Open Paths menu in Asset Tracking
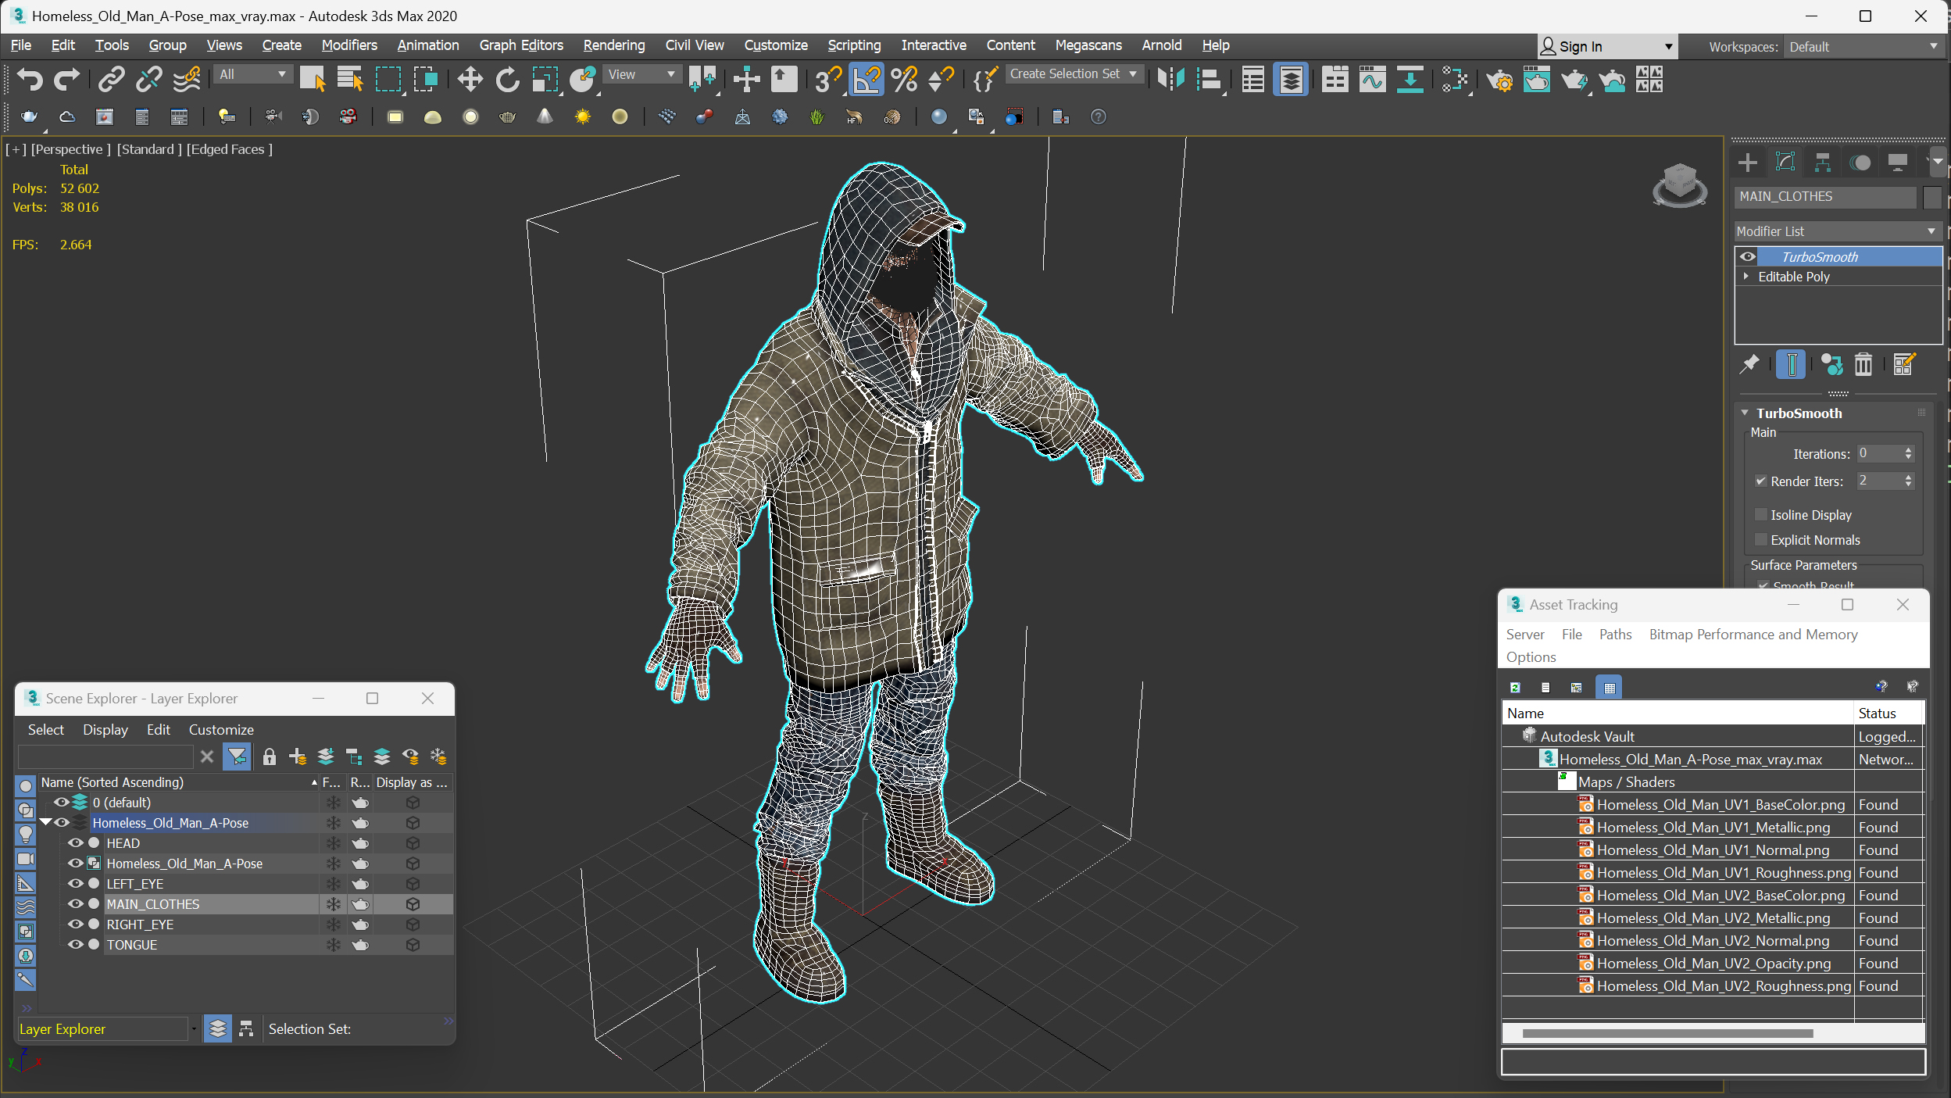The height and width of the screenshot is (1098, 1951). (1615, 635)
